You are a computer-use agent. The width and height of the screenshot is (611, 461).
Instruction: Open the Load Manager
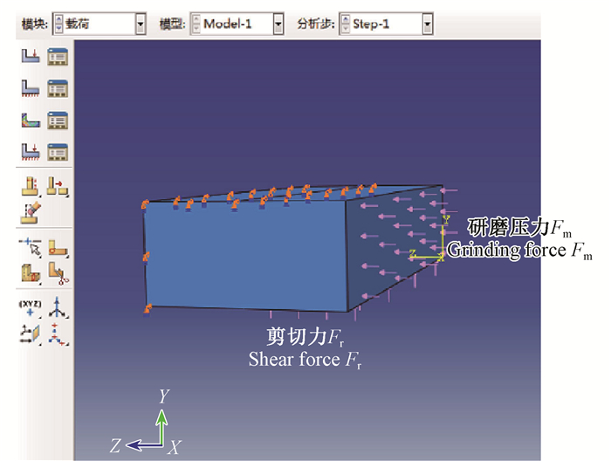(x=58, y=58)
